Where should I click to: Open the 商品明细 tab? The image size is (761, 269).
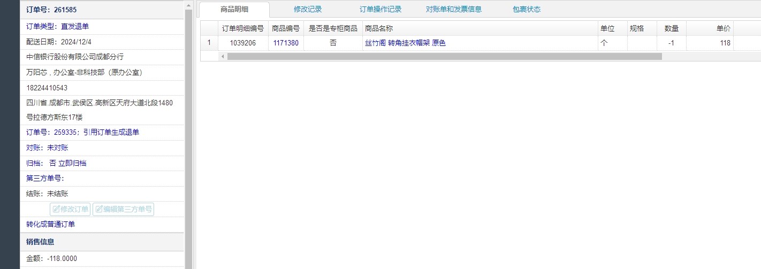tap(234, 9)
